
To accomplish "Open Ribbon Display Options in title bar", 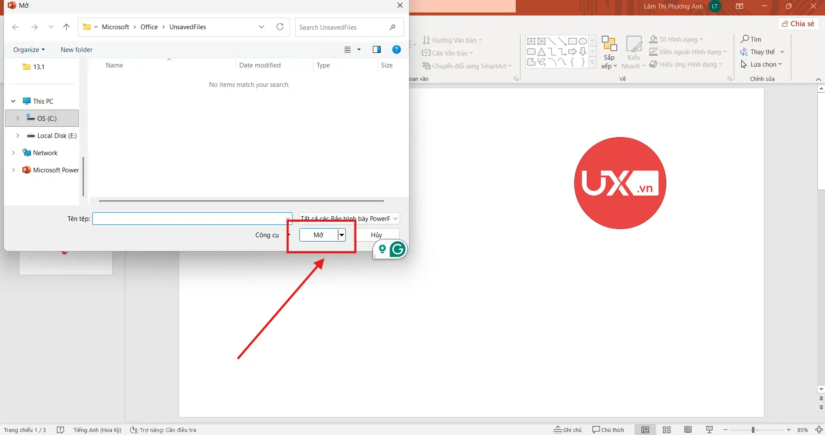I will pyautogui.click(x=739, y=6).
